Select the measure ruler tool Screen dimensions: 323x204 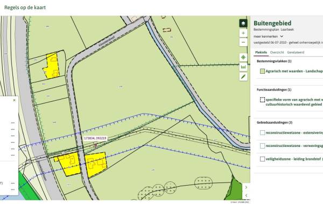click(243, 67)
